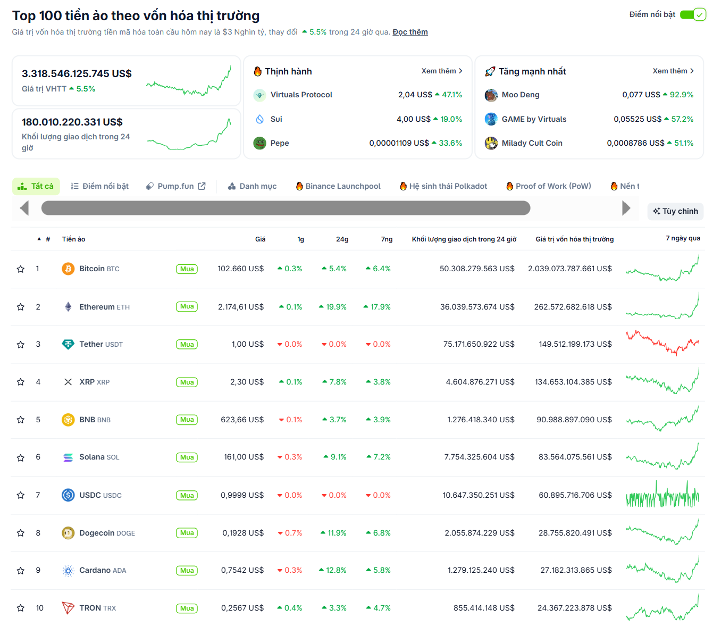Click the BNB coin logo
Image resolution: width=713 pixels, height=626 pixels.
click(68, 420)
